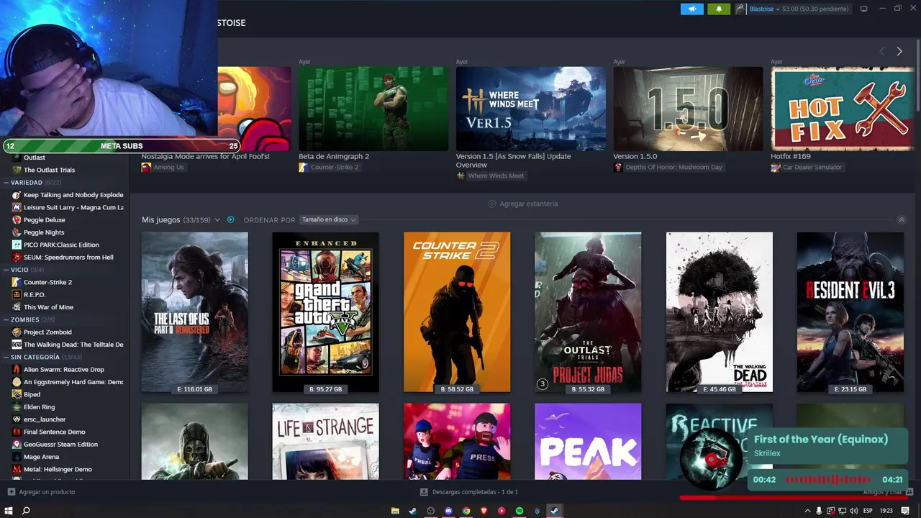Toggle the ready-to-play filter icon beside Mis juegos
This screenshot has width=921, height=518.
click(231, 219)
